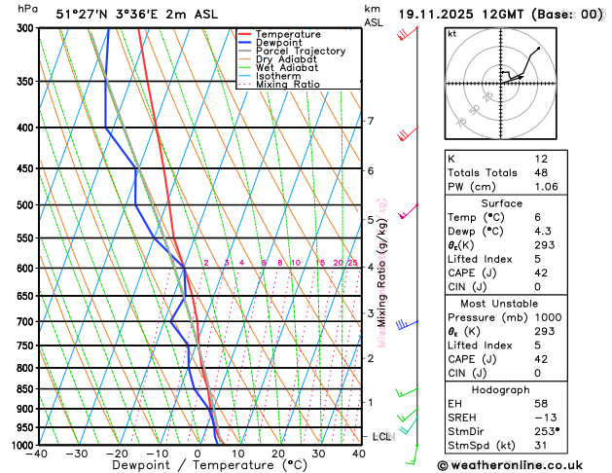This screenshot has width=612, height=473.
Task: Click the pink wind barb at 500 hPa
Action: [x=409, y=211]
